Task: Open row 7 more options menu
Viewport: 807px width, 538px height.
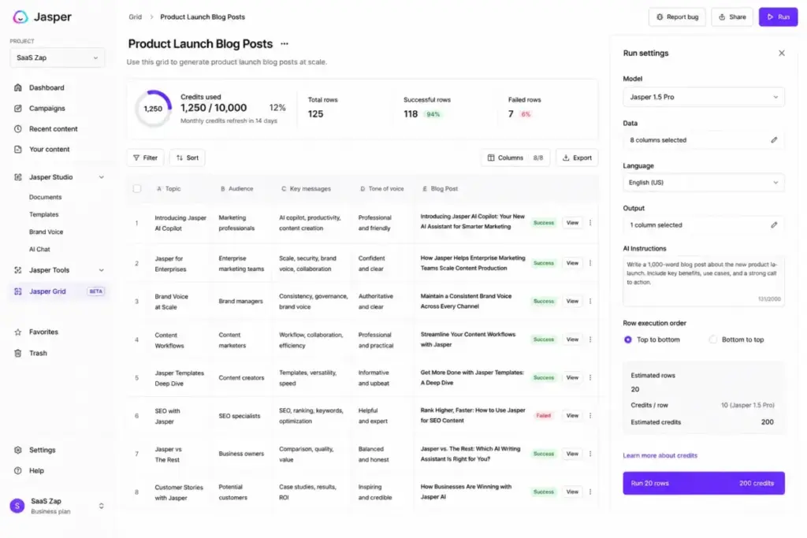Action: tap(590, 454)
